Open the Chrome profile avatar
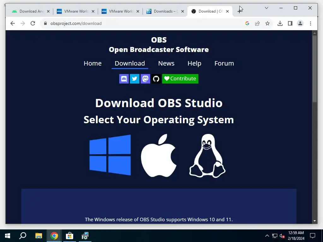323x242 pixels. click(x=300, y=23)
